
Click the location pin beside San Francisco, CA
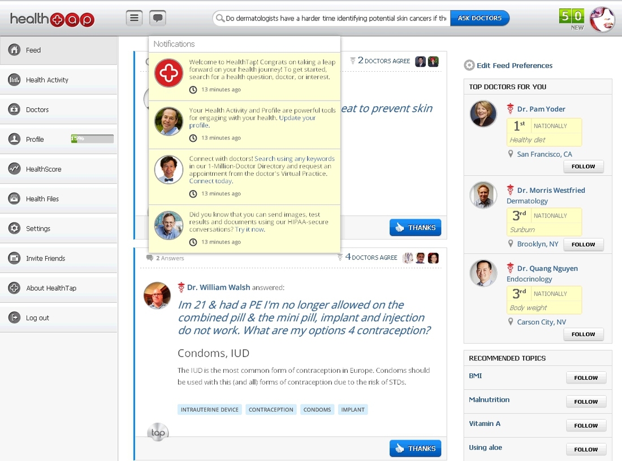[x=511, y=154]
